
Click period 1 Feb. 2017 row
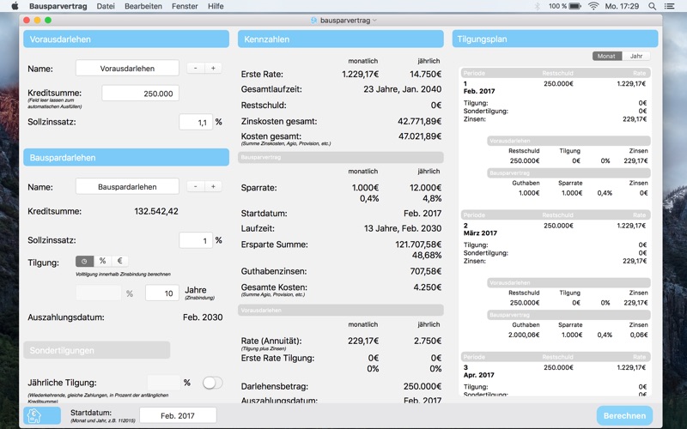point(555,88)
